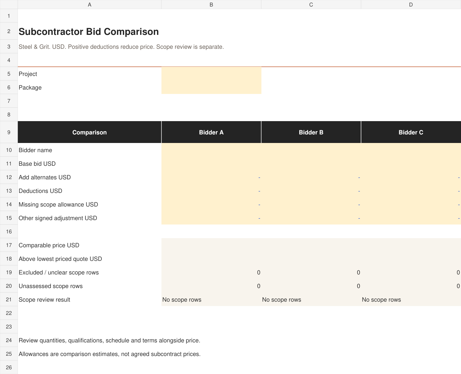The width and height of the screenshot is (461, 374).
Task: Click the 'Other signed adjustment USD' label
Action: click(58, 218)
